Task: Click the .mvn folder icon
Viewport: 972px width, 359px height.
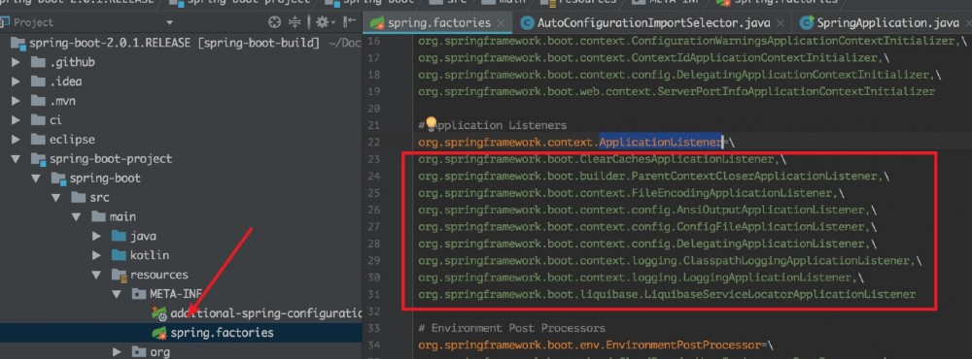Action: (39, 101)
